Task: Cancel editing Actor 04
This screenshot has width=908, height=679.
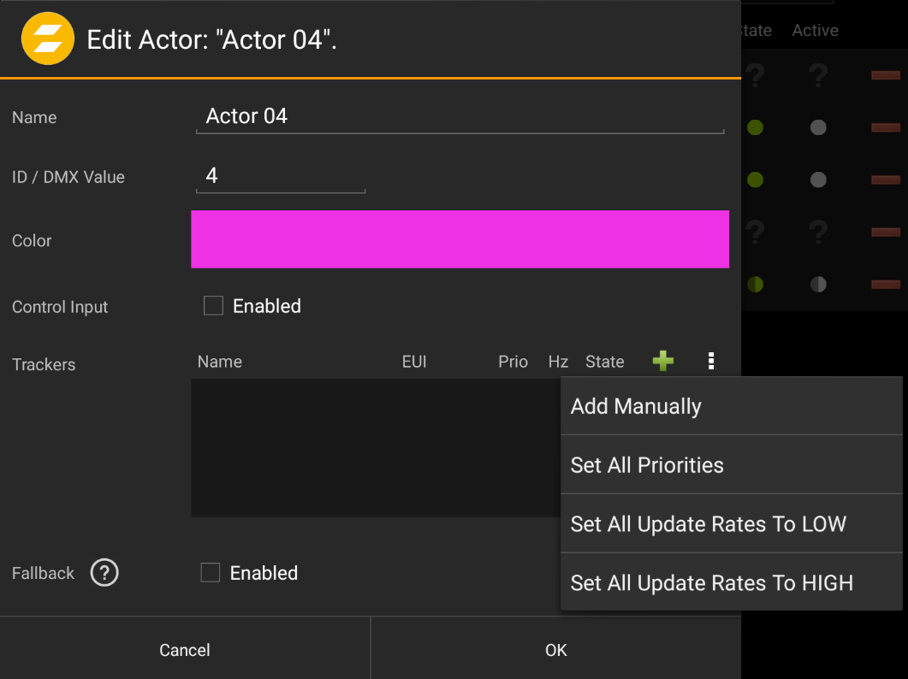Action: [x=185, y=650]
